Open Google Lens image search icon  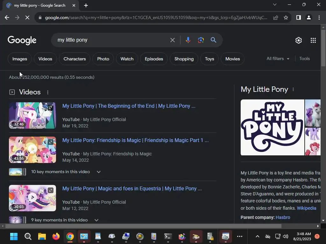pyautogui.click(x=201, y=40)
